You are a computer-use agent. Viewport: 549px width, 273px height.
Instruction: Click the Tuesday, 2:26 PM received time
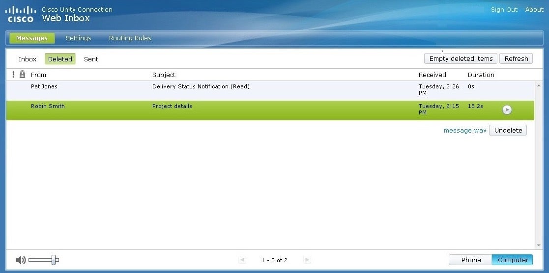(438, 89)
